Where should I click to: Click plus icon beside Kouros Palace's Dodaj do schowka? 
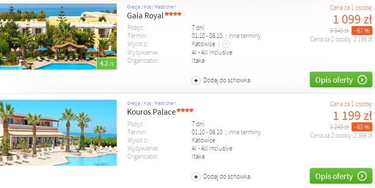pyautogui.click(x=196, y=177)
